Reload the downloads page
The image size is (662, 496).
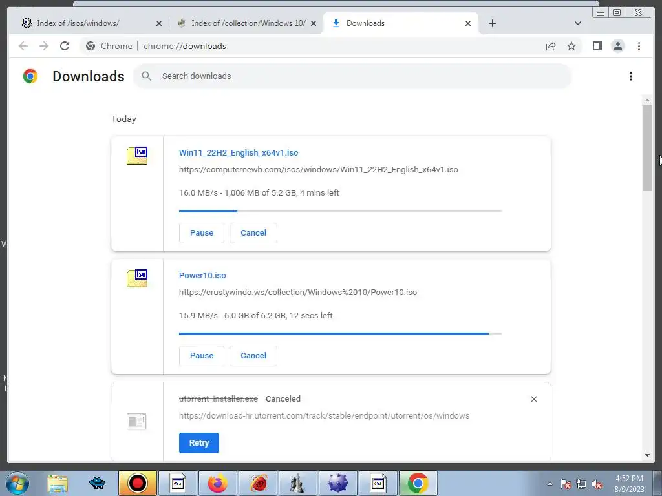point(65,46)
